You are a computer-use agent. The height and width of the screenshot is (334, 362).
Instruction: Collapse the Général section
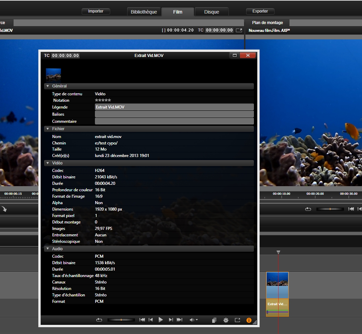click(x=48, y=86)
